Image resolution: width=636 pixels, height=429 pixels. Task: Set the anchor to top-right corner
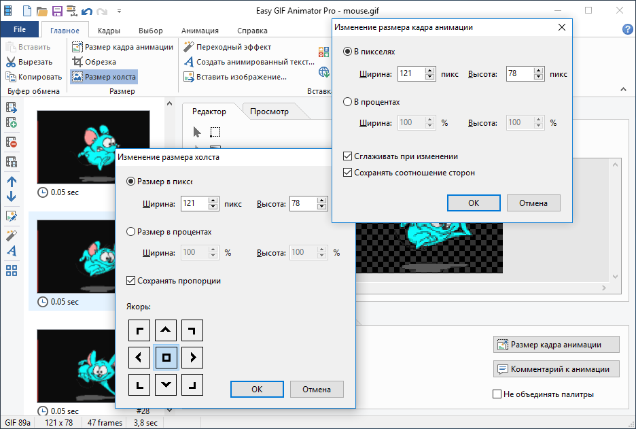click(x=192, y=330)
